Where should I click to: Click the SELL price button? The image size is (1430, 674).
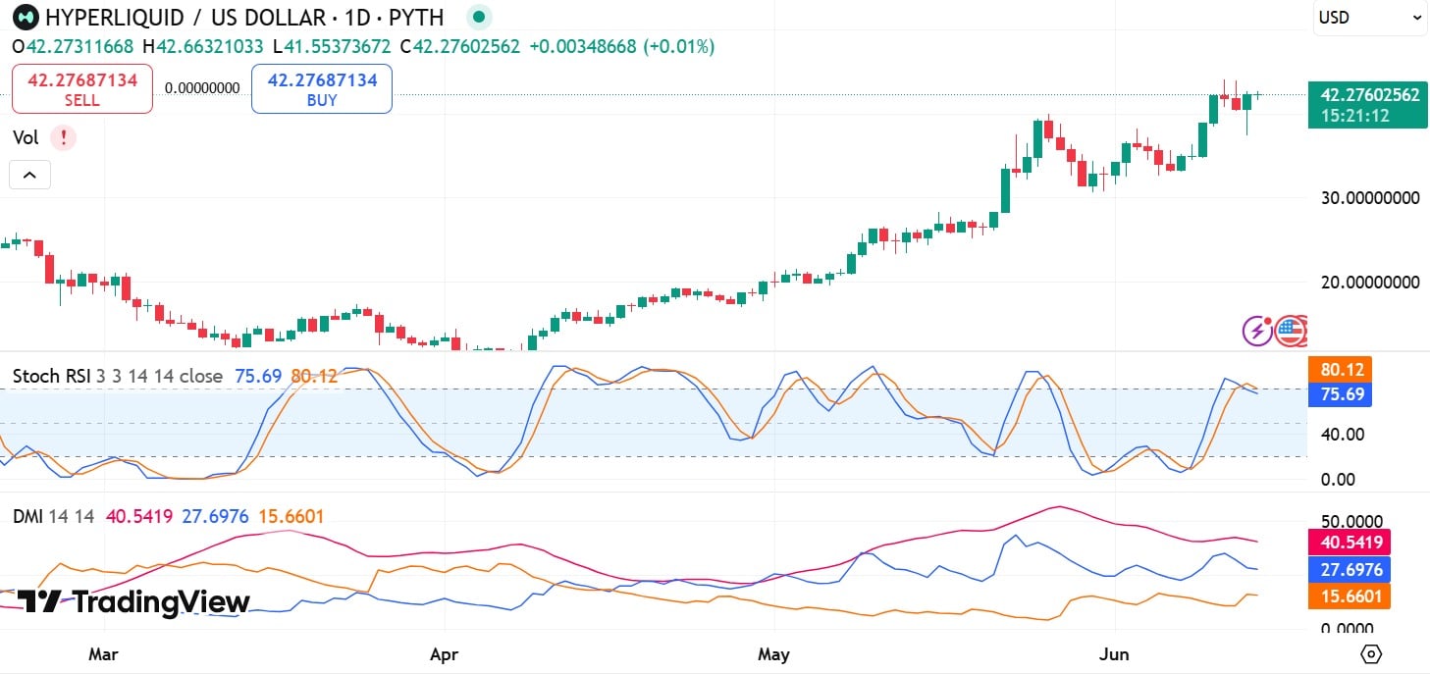pos(82,89)
